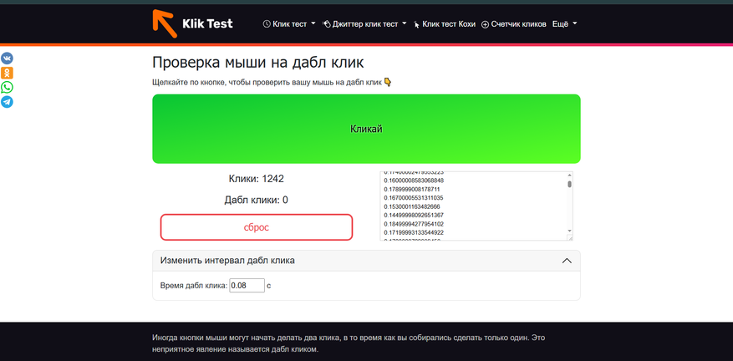Click the big green Кликай button
Image resolution: width=733 pixels, height=361 pixels.
(x=366, y=129)
